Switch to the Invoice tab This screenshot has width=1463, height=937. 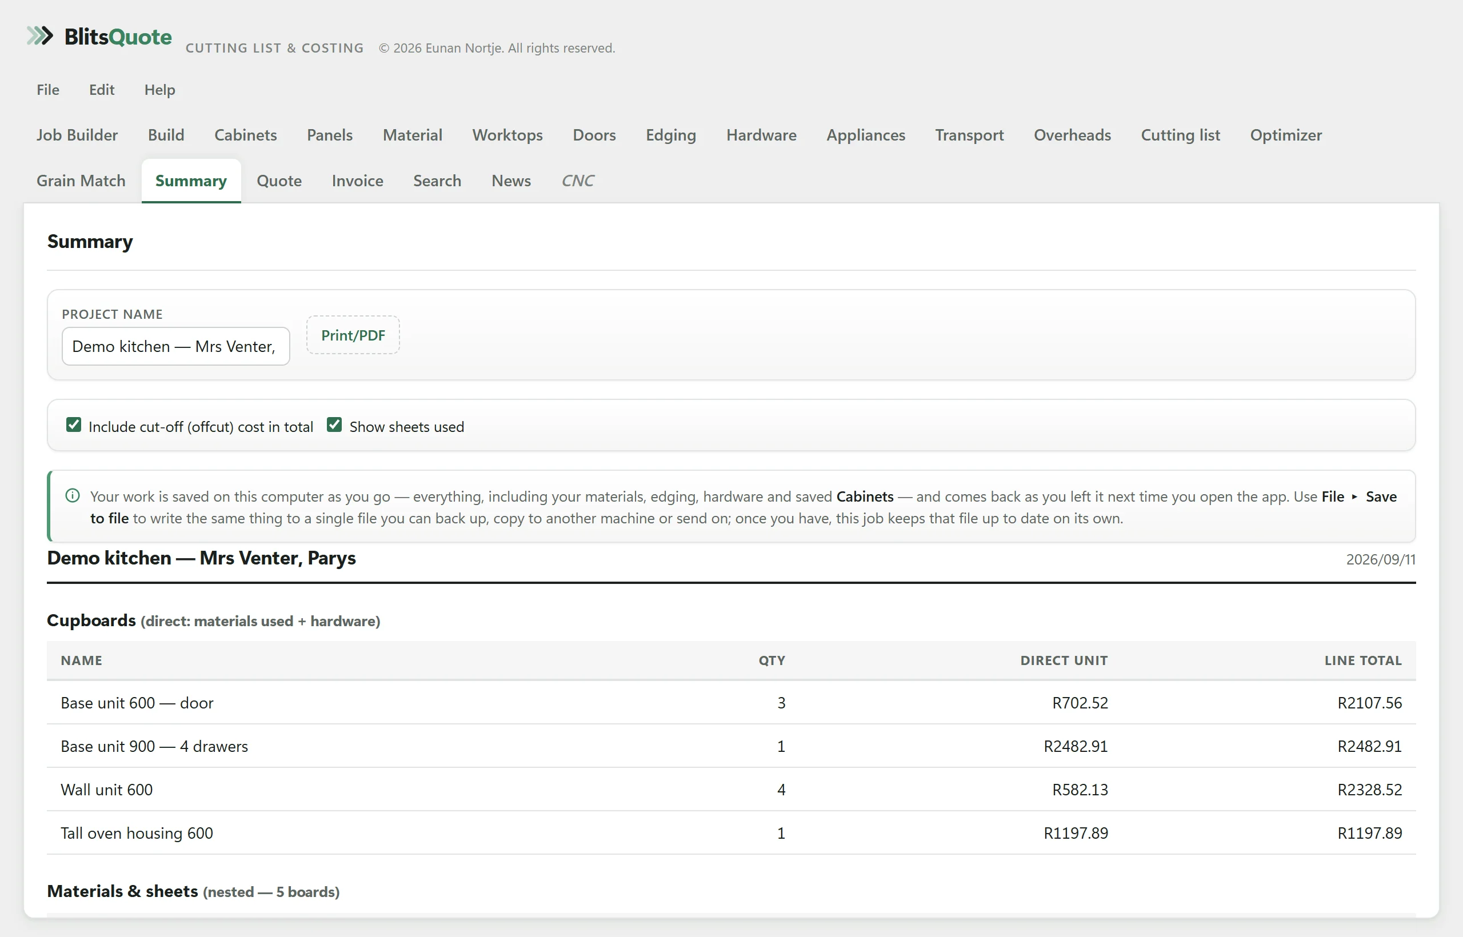pyautogui.click(x=357, y=181)
